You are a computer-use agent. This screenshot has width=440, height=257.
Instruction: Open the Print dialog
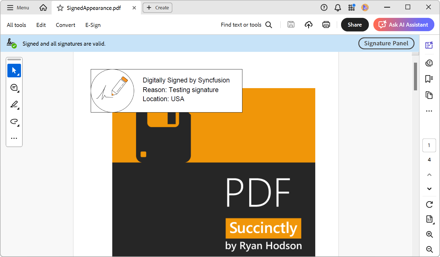tap(326, 25)
